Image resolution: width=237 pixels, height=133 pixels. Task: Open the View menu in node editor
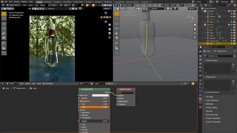pyautogui.click(x=21, y=83)
